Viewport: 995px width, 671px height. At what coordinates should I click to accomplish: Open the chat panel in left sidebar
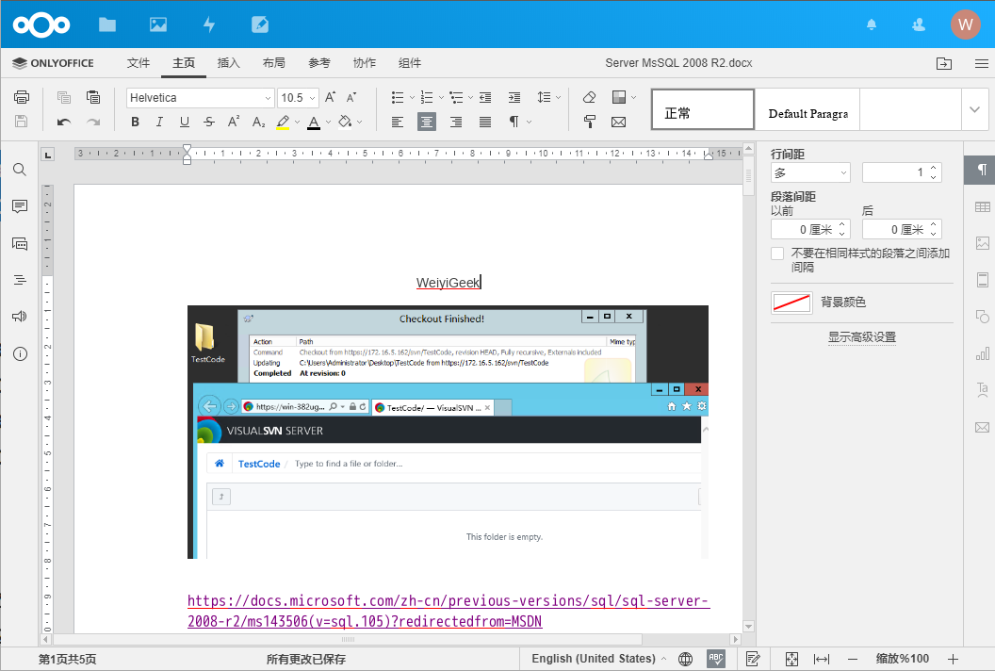coord(20,244)
